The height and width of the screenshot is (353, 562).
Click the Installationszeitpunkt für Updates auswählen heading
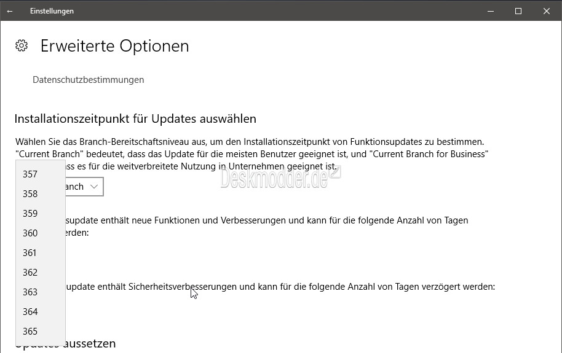pyautogui.click(x=135, y=119)
